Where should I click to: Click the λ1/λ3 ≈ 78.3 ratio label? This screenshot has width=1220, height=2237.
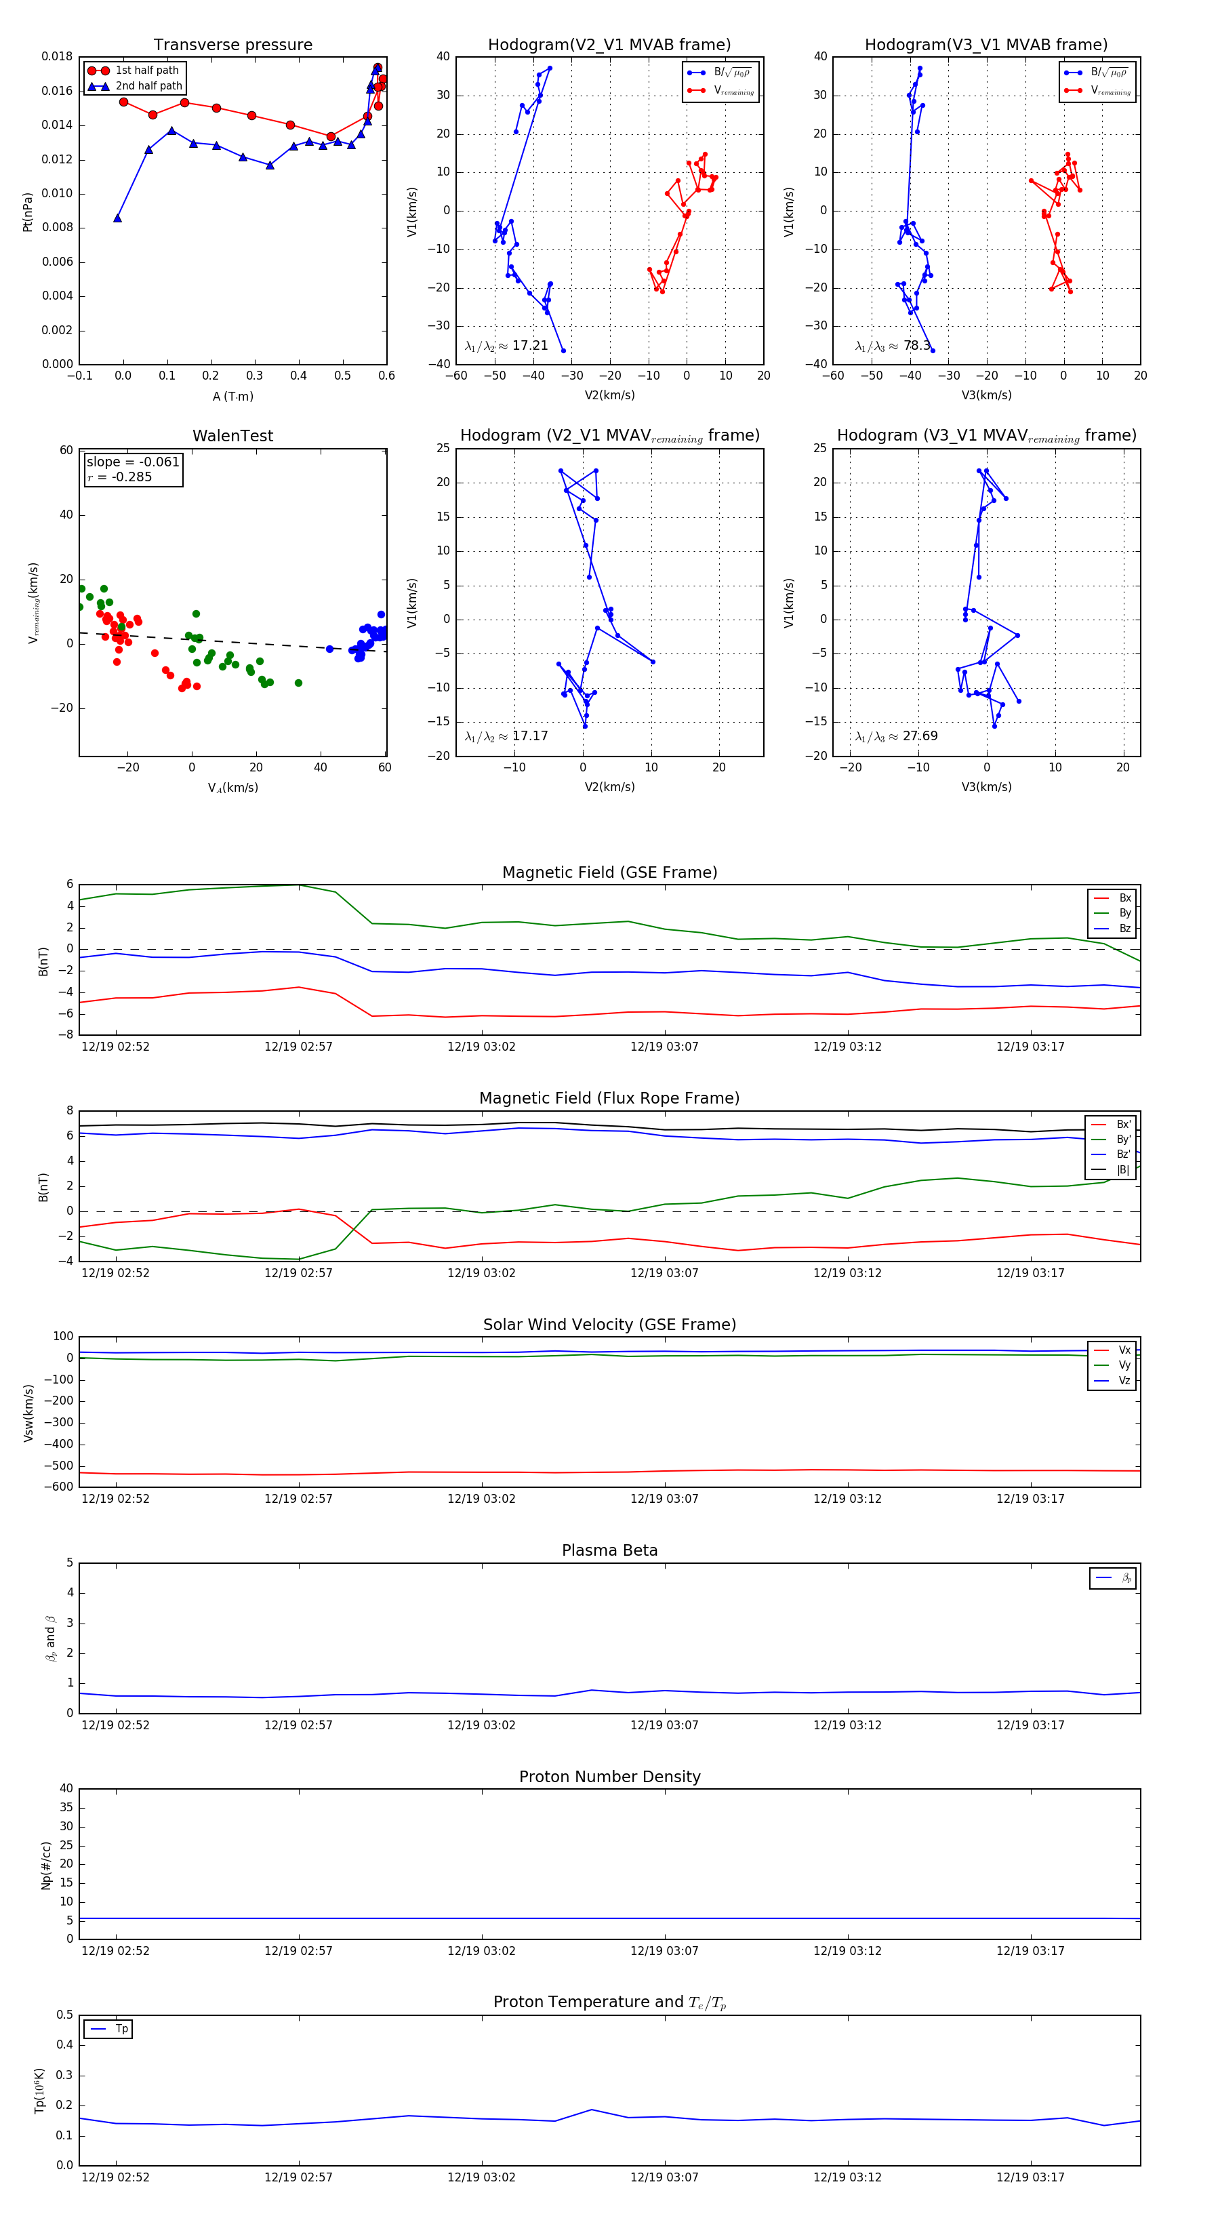coord(893,346)
